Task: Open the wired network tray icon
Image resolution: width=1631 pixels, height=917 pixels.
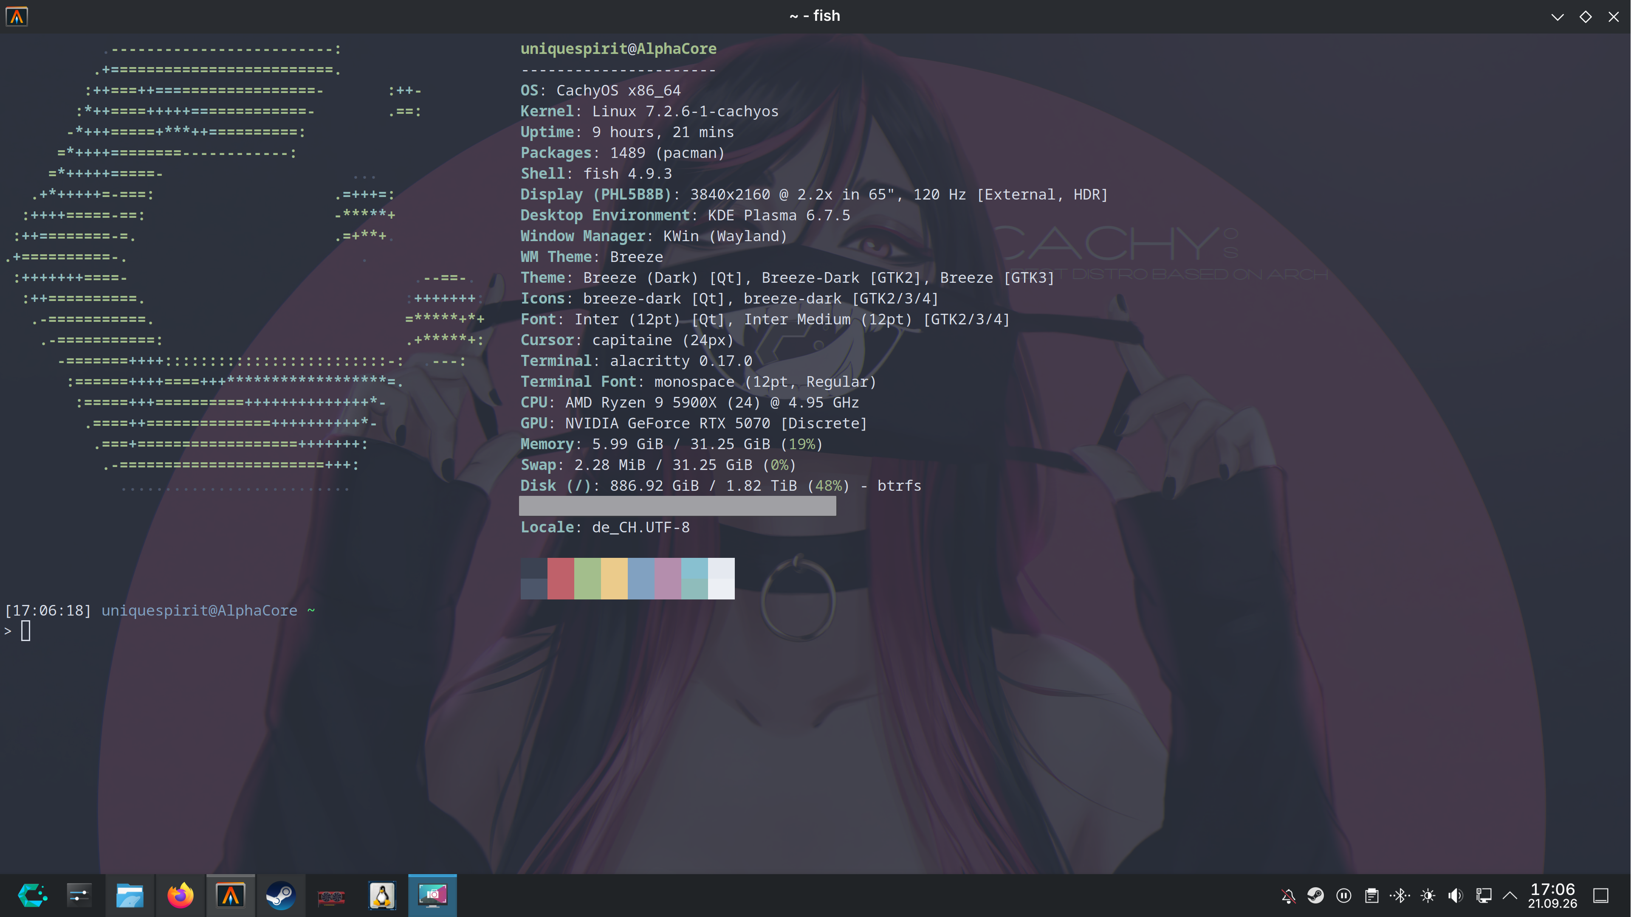Action: 1484,895
